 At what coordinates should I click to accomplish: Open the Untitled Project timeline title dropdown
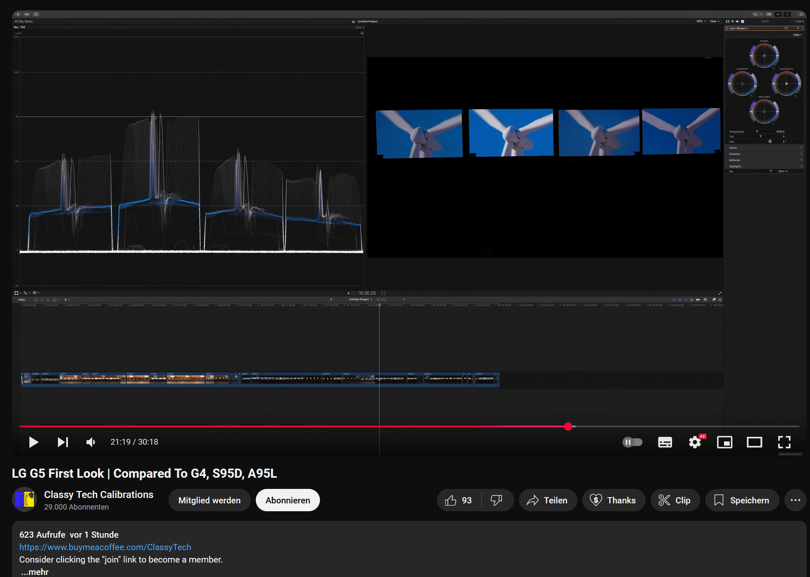(x=361, y=299)
